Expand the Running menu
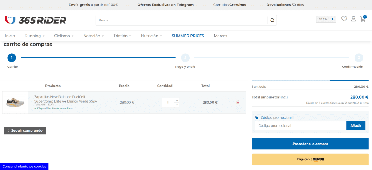 point(35,36)
